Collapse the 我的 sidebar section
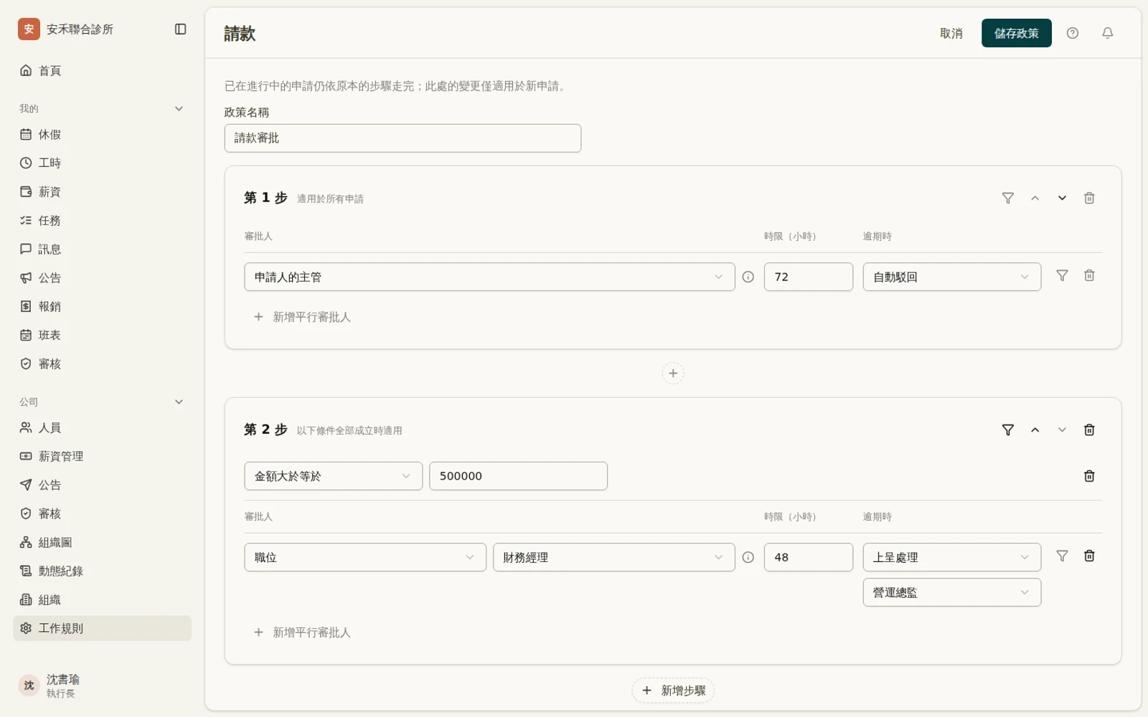This screenshot has width=1148, height=717. [x=179, y=108]
